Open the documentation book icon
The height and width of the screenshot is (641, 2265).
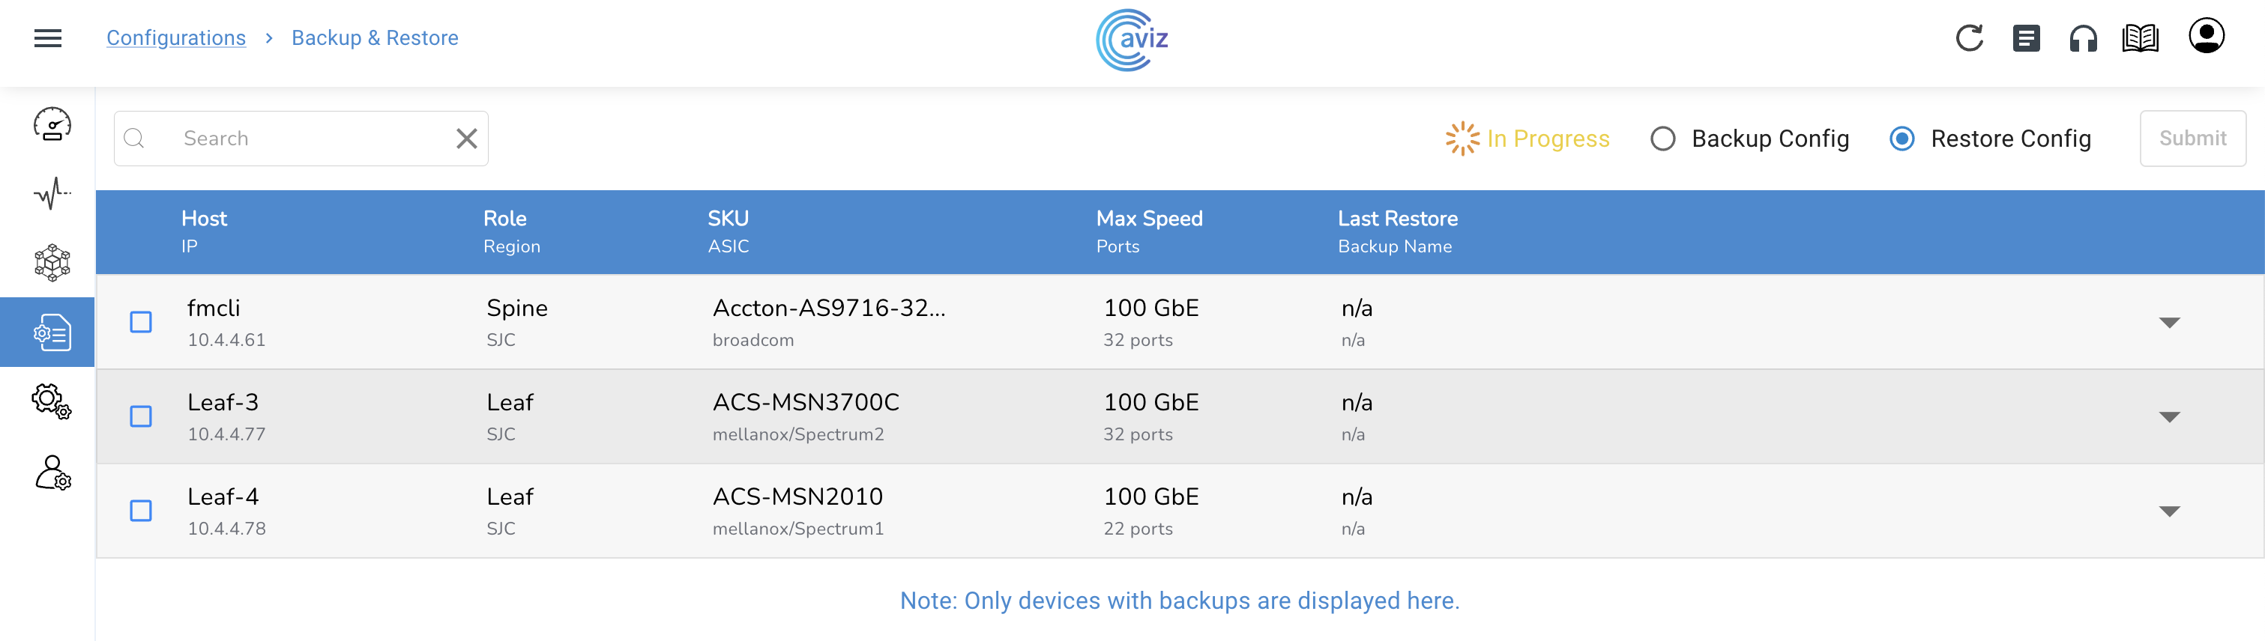[2139, 39]
